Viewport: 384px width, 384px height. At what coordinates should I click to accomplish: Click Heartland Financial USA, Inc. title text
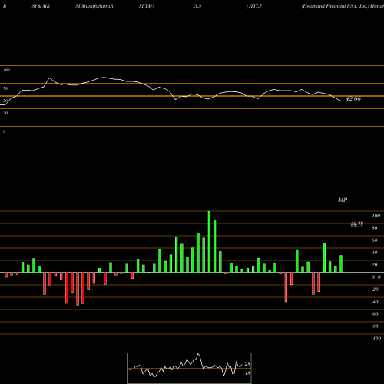[335, 6]
